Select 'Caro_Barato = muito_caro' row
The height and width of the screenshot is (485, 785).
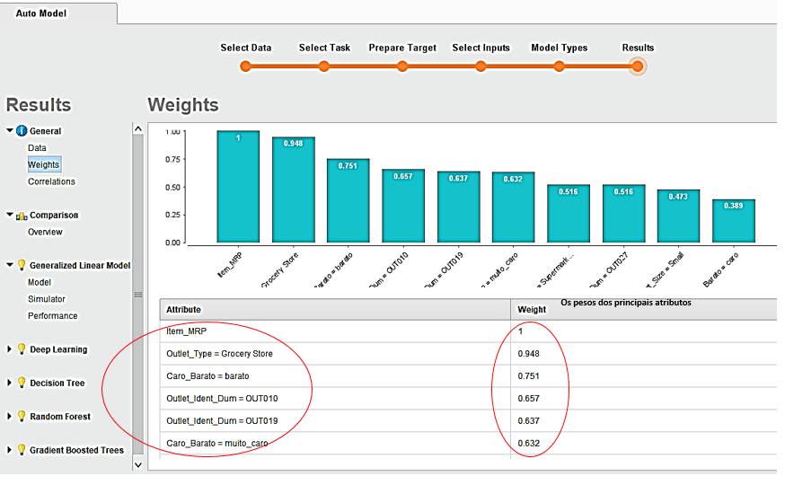(468, 444)
